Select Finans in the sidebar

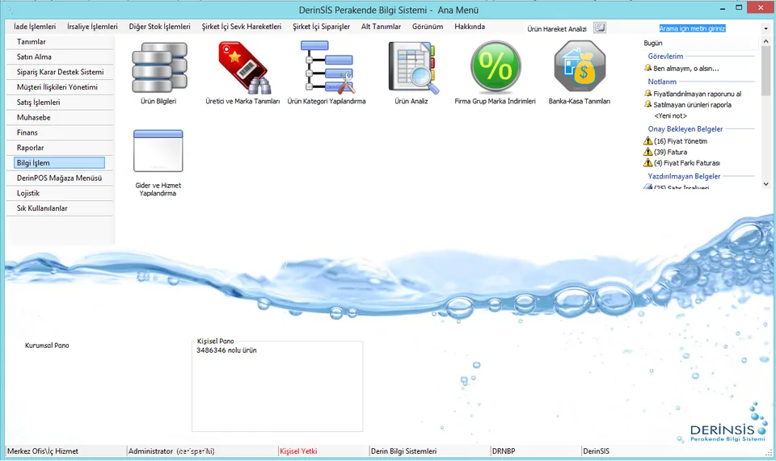tap(61, 132)
